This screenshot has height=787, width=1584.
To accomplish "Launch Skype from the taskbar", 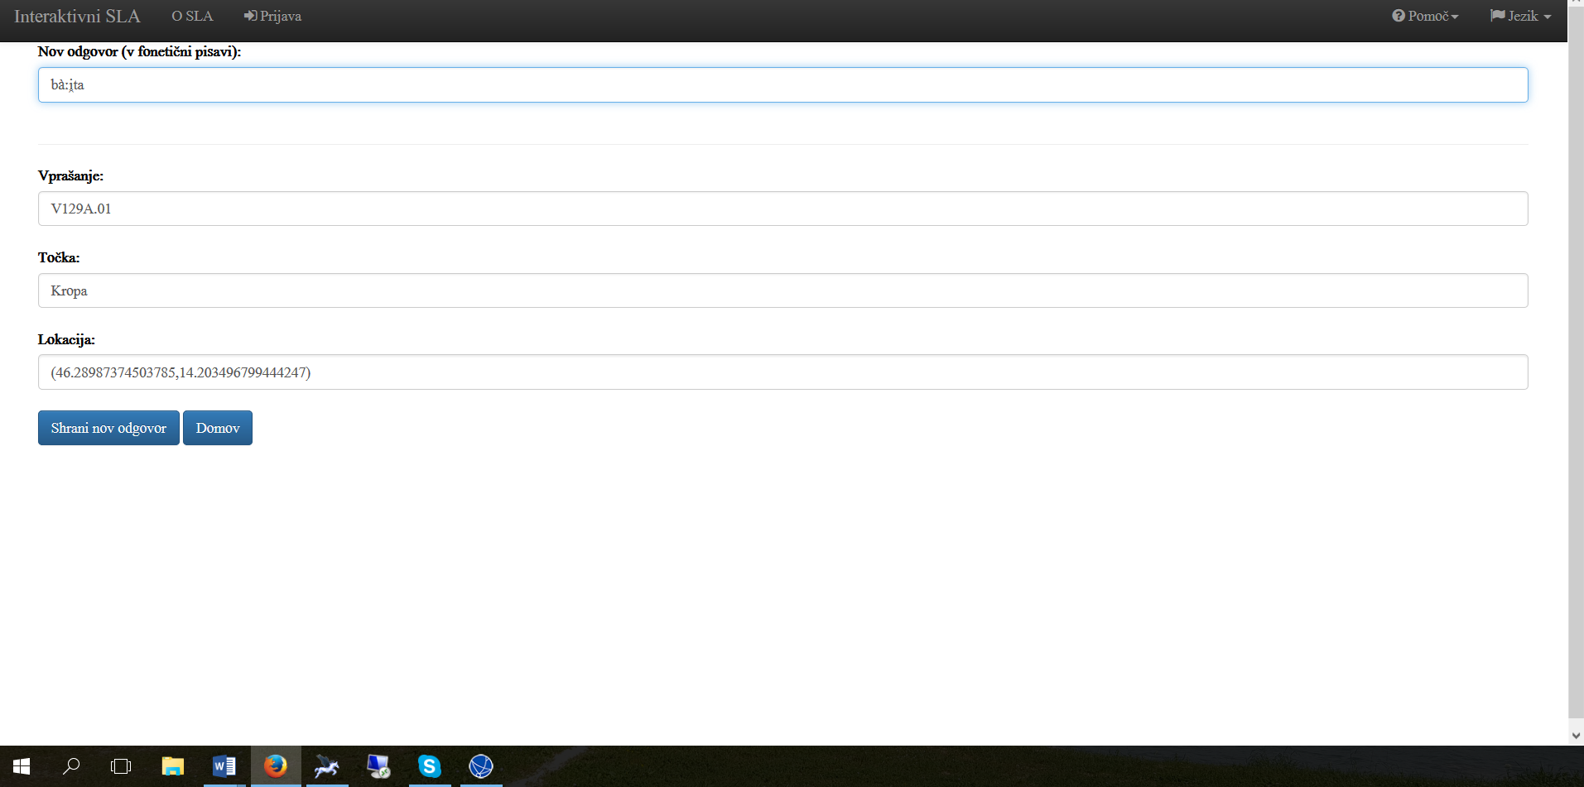I will pyautogui.click(x=429, y=766).
